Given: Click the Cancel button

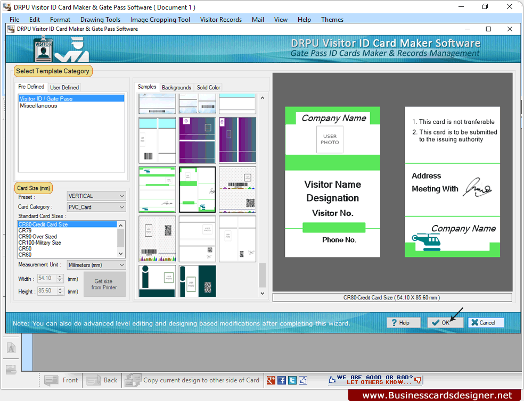Looking at the screenshot, I should [486, 322].
